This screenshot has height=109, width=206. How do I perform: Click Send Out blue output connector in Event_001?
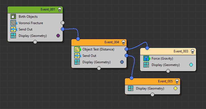(x=63, y=29)
